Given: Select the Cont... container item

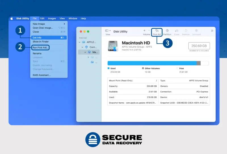Looking at the screenshot, I should pos(89,47).
